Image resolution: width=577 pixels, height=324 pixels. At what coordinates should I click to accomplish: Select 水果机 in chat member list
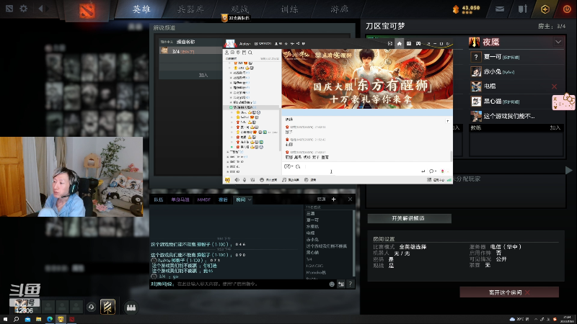click(312, 227)
